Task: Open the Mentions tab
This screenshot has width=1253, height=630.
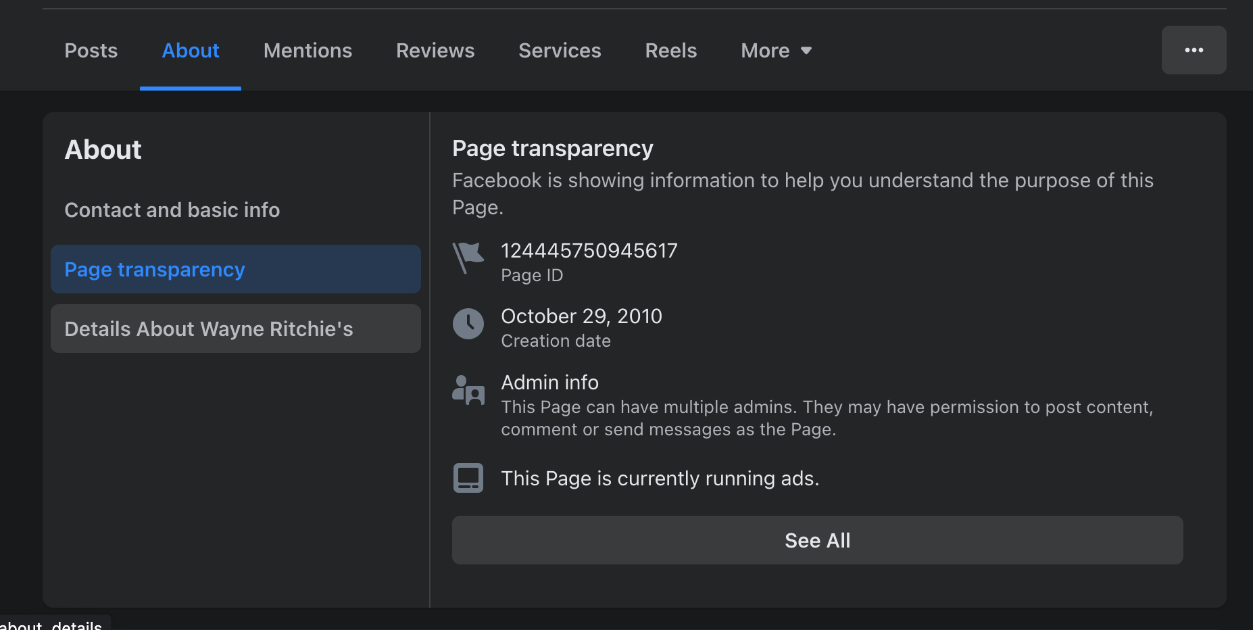Action: point(308,51)
